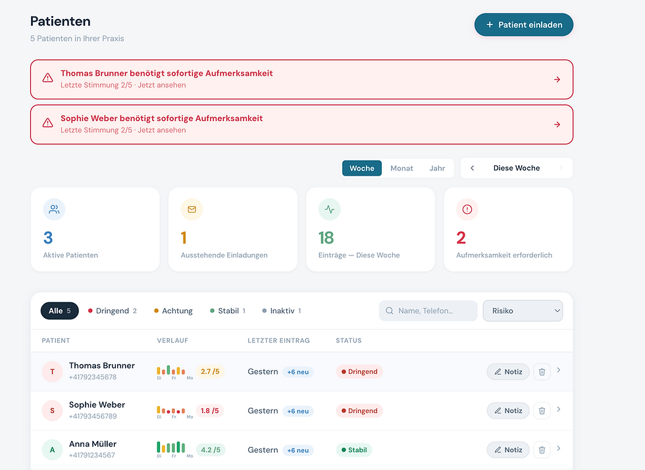Add Notiz for Sophie Weber

[508, 411]
